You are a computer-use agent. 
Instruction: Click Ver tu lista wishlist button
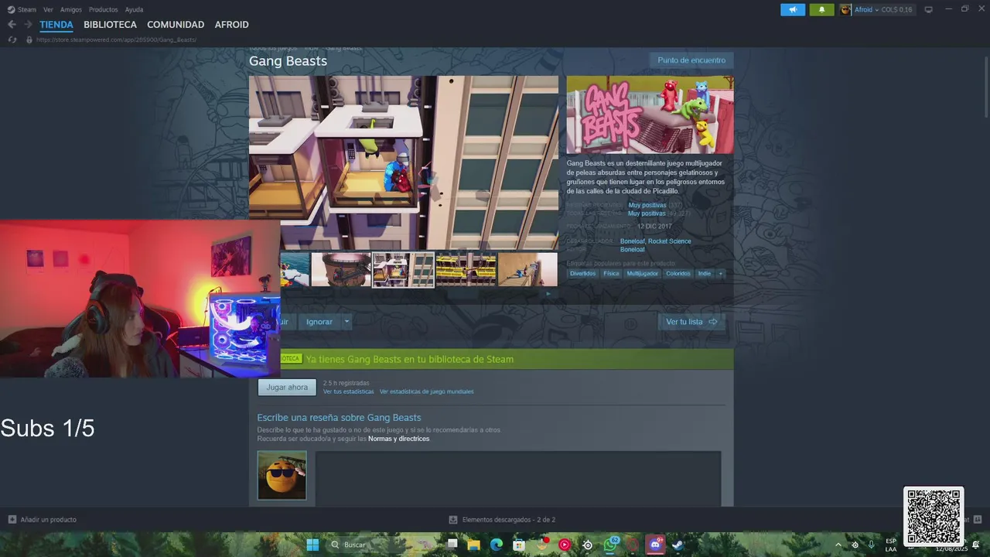(x=691, y=322)
